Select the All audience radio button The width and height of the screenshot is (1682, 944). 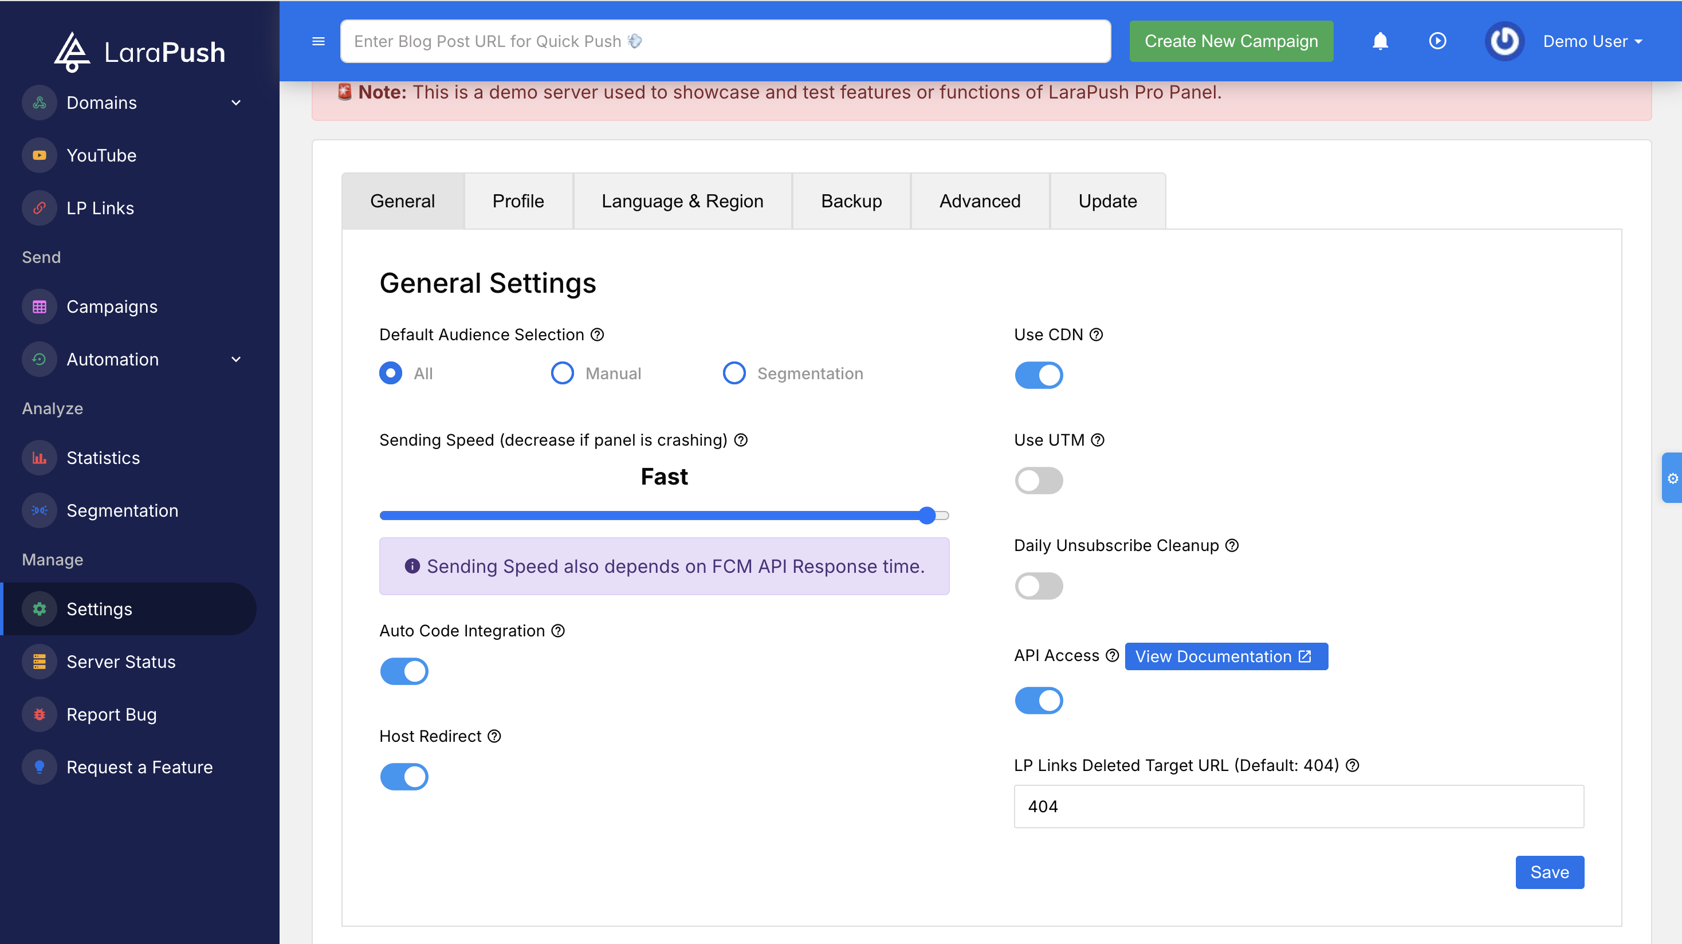[391, 373]
